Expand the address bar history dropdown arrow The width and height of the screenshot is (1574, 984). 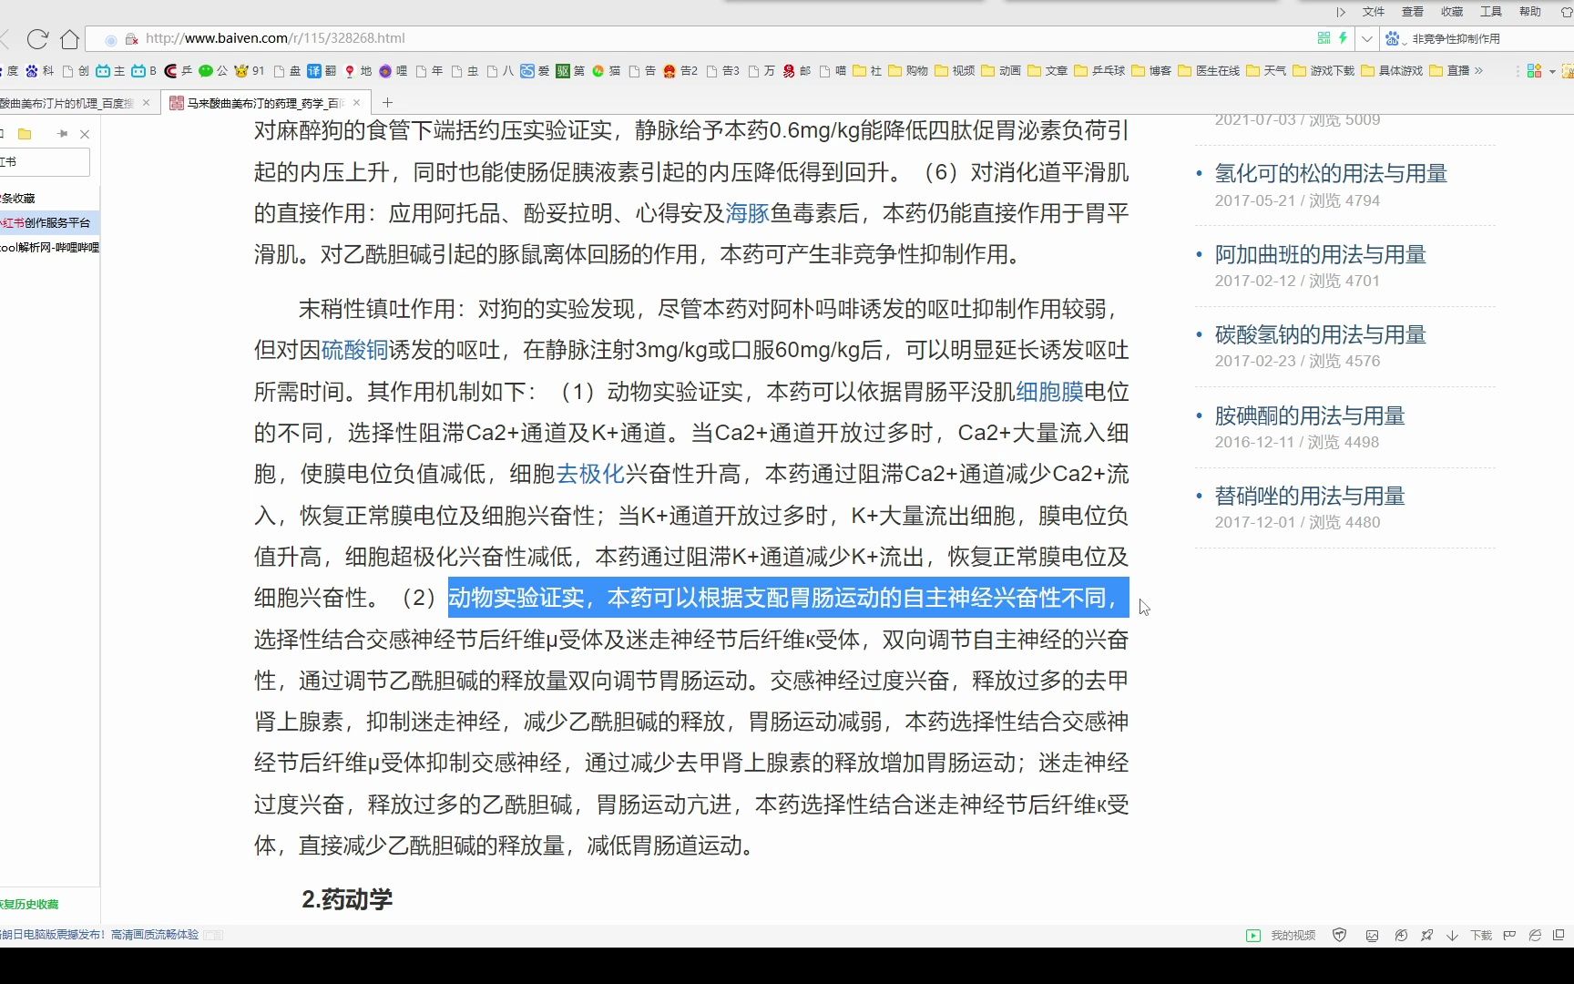click(x=1366, y=38)
